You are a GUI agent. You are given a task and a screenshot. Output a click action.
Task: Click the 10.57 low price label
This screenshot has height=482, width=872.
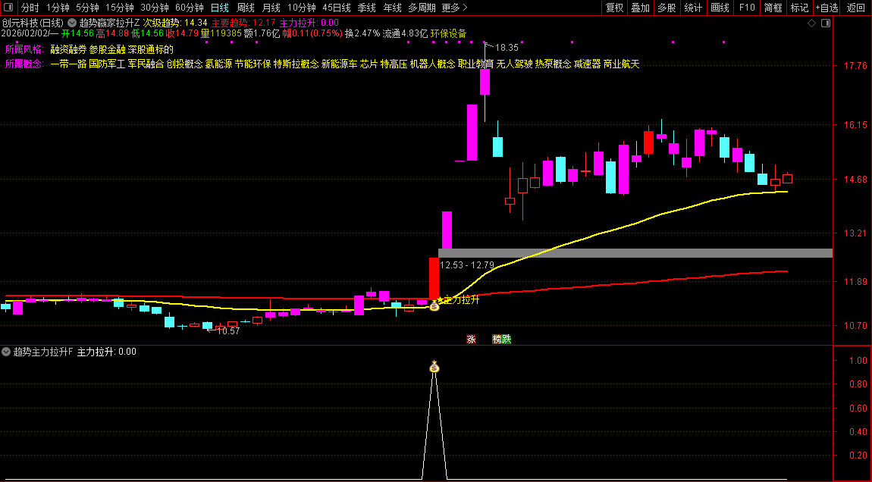pyautogui.click(x=228, y=331)
